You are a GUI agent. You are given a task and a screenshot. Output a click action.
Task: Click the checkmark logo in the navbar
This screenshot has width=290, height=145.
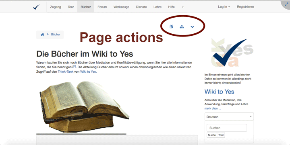(x=36, y=7)
